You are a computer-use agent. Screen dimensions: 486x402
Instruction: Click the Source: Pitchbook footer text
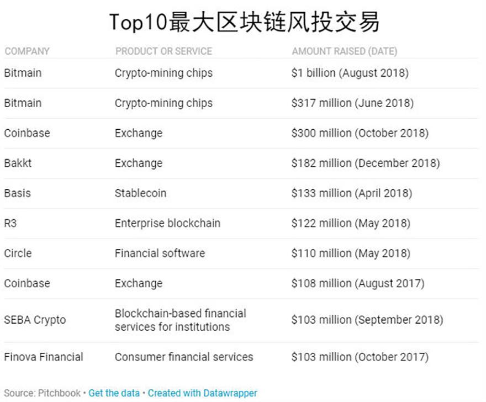(42, 393)
